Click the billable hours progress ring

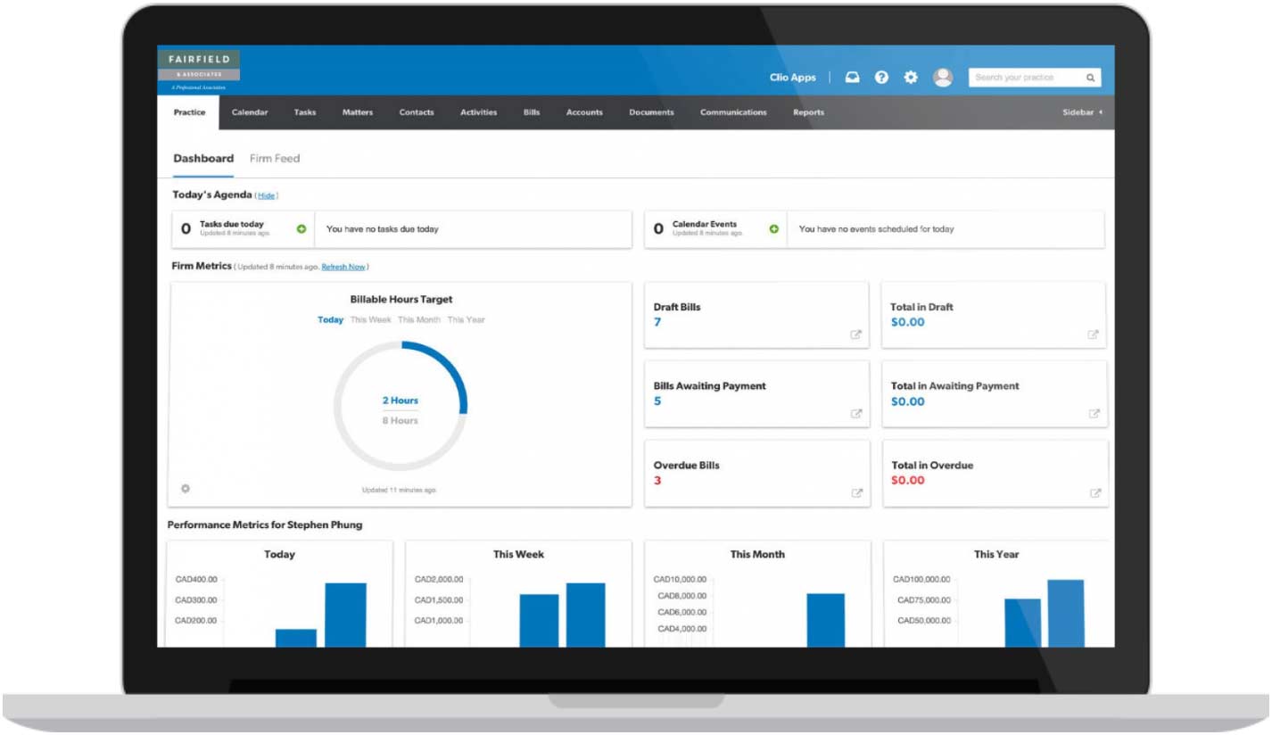pyautogui.click(x=401, y=408)
